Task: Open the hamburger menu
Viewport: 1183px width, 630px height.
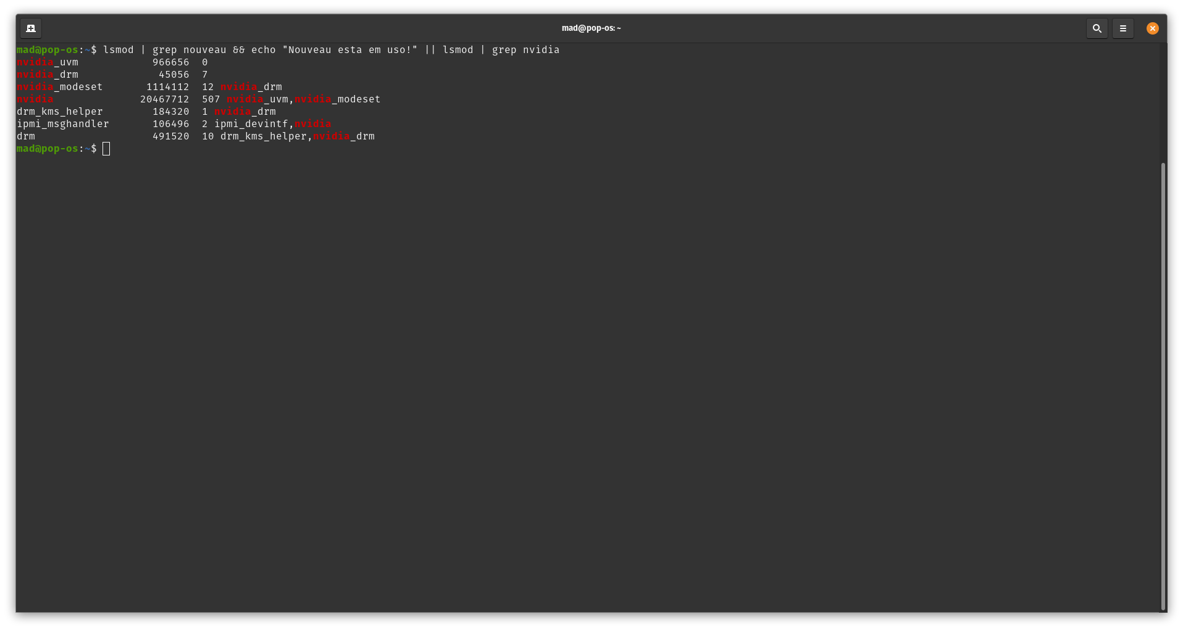Action: tap(1123, 28)
